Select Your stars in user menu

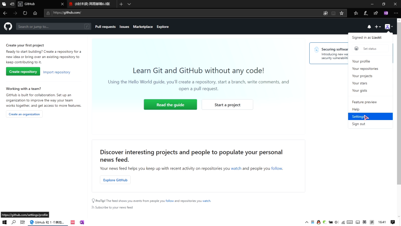click(x=370, y=83)
